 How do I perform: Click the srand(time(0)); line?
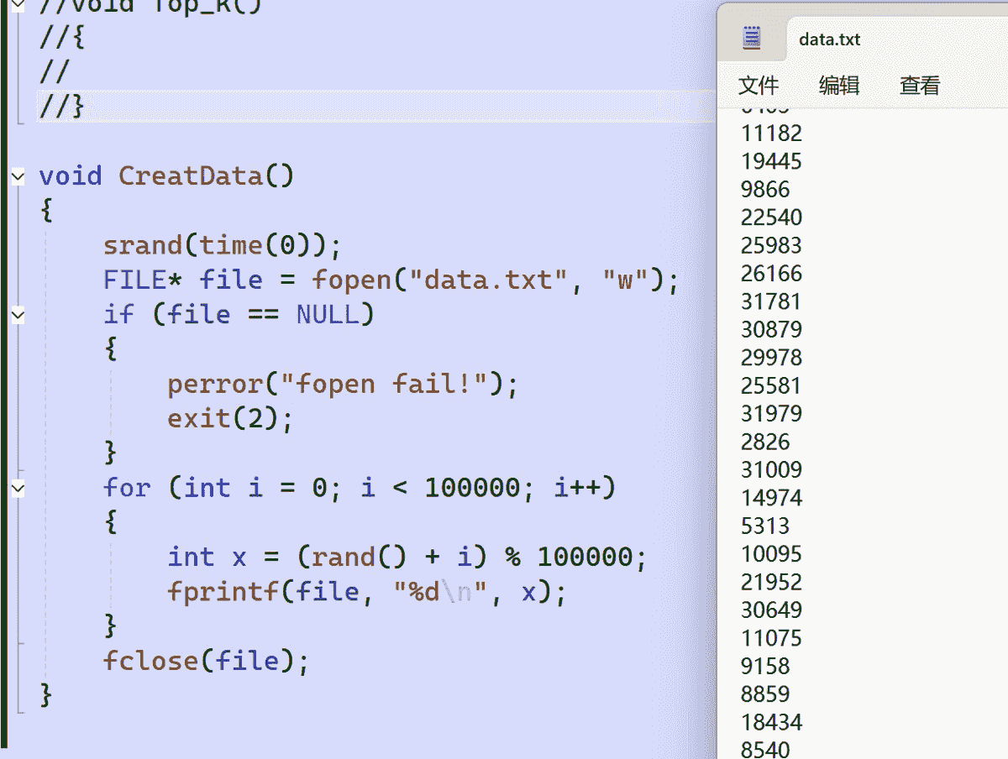[x=222, y=245]
